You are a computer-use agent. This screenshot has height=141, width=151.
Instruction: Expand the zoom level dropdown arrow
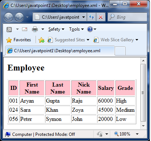tap(137, 134)
